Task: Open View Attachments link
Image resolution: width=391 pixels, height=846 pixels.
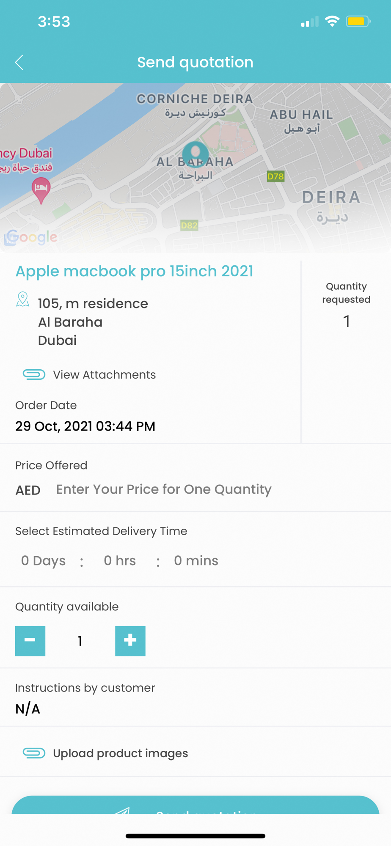Action: (x=104, y=374)
